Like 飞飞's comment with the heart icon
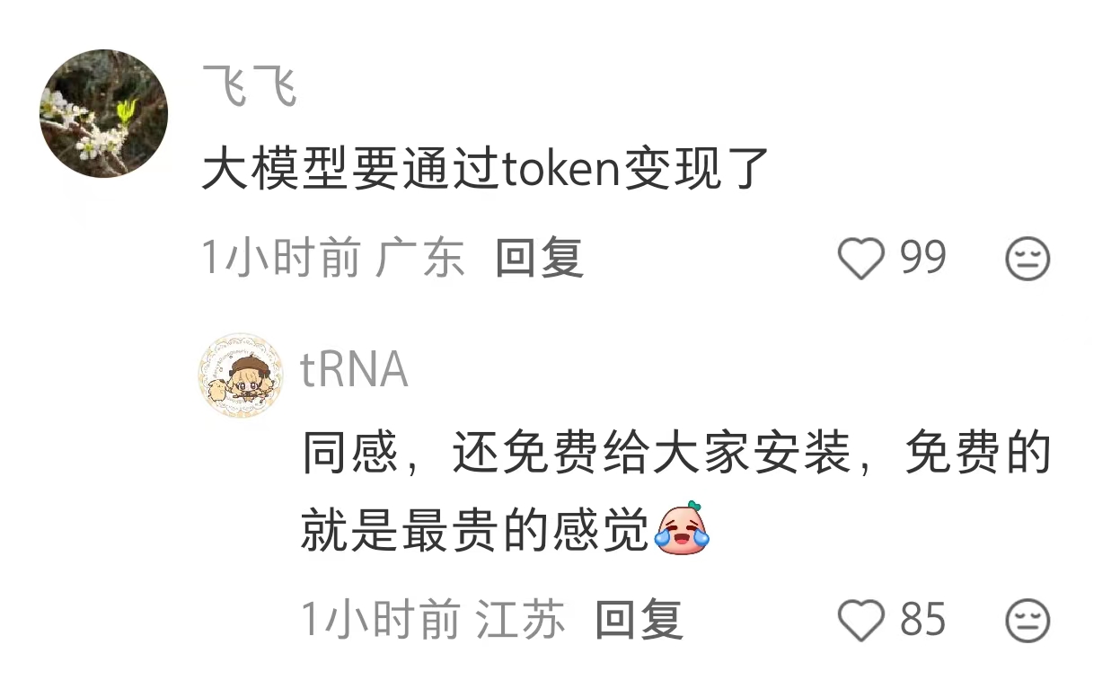The width and height of the screenshot is (1120, 680). coord(860,261)
